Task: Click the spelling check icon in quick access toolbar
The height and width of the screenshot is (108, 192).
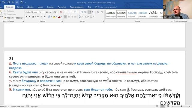Action: tap(22, 2)
